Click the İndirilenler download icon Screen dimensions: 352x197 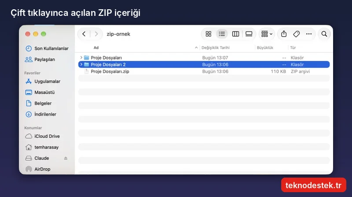(29, 114)
